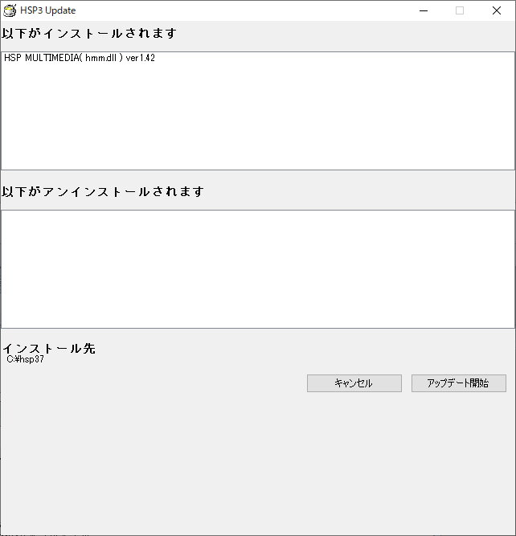Screen dimensions: 516x536
Task: Click blank gray area below the buttons
Action: coord(258,461)
